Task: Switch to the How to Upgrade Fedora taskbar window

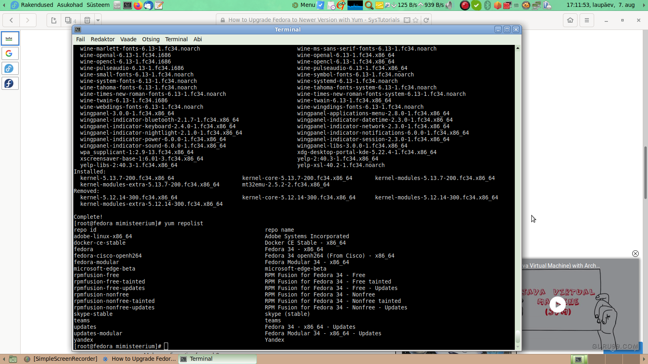Action: [140, 359]
